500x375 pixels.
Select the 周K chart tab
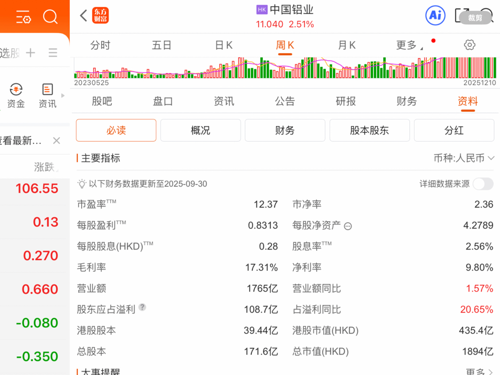pyautogui.click(x=285, y=45)
